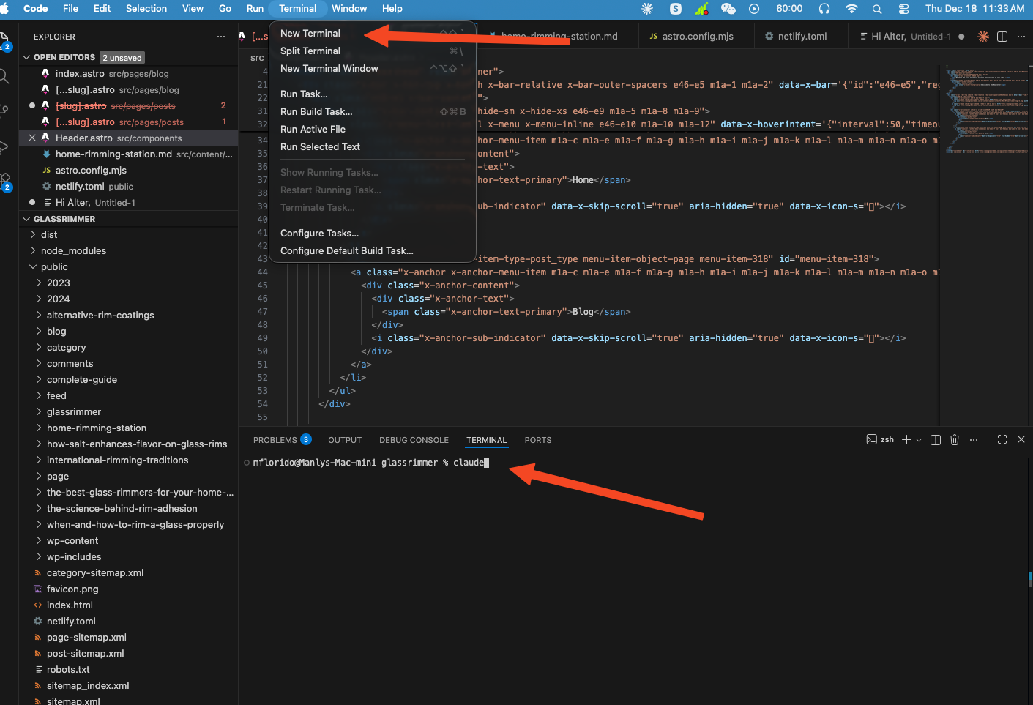Viewport: 1033px width, 705px height.
Task: Split the editor to the right
Action: point(1002,36)
